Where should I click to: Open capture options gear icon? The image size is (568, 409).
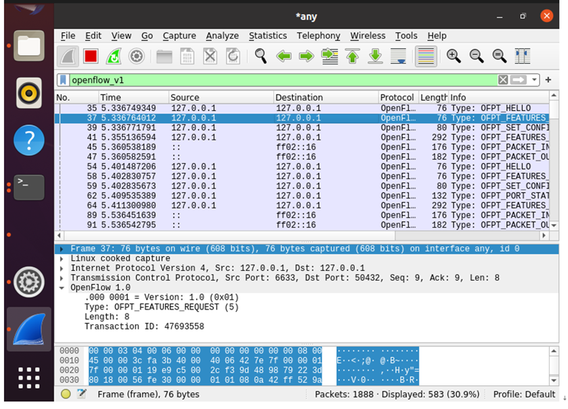(x=137, y=56)
